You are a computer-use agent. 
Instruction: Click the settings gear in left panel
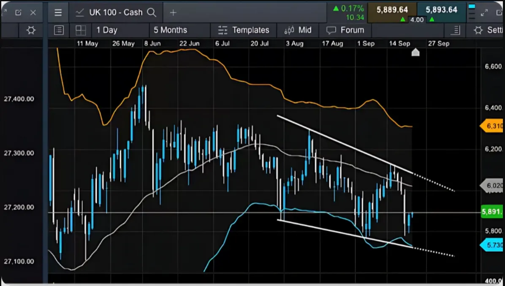31,30
